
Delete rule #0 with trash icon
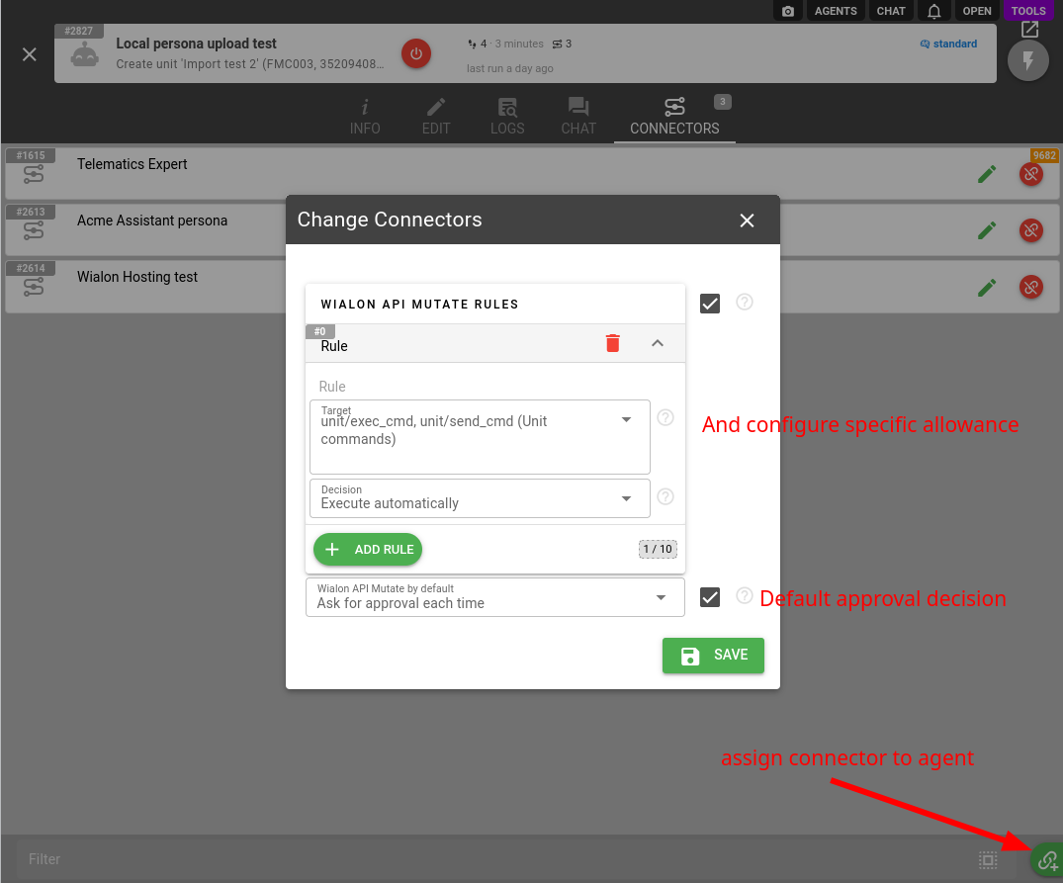613,343
